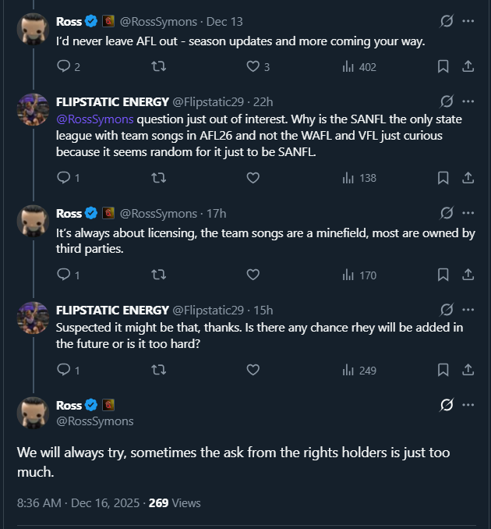The width and height of the screenshot is (491, 529).
Task: Open more options on Dec 13 tweet
Action: click(x=468, y=21)
